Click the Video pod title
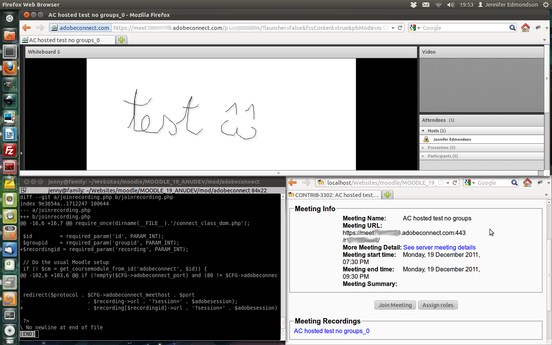 429,52
